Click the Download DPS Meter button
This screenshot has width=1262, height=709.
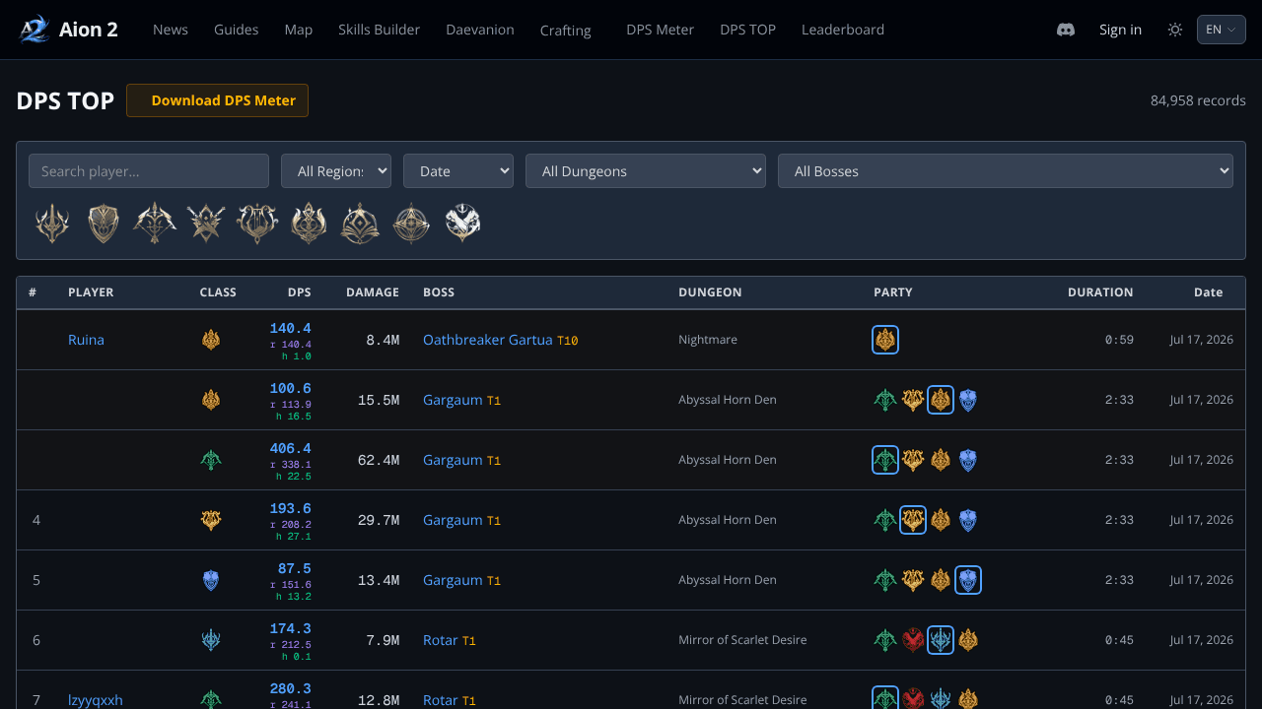coord(217,100)
